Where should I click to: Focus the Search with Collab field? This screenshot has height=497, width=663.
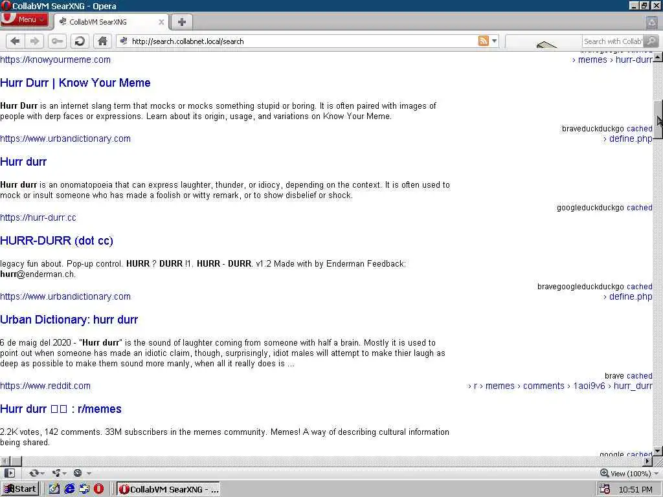612,41
